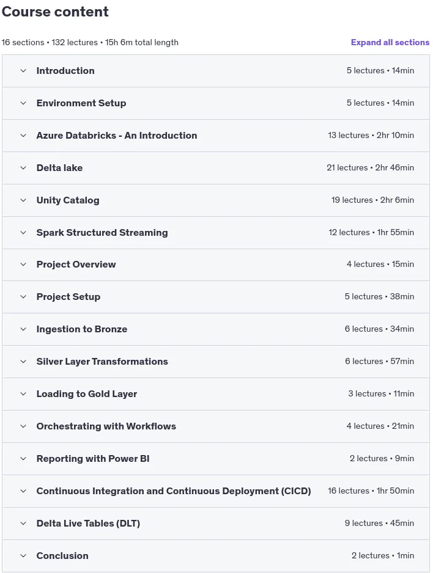The height and width of the screenshot is (573, 433).
Task: Open the Silver Layer Transformations section title
Action: coord(102,362)
